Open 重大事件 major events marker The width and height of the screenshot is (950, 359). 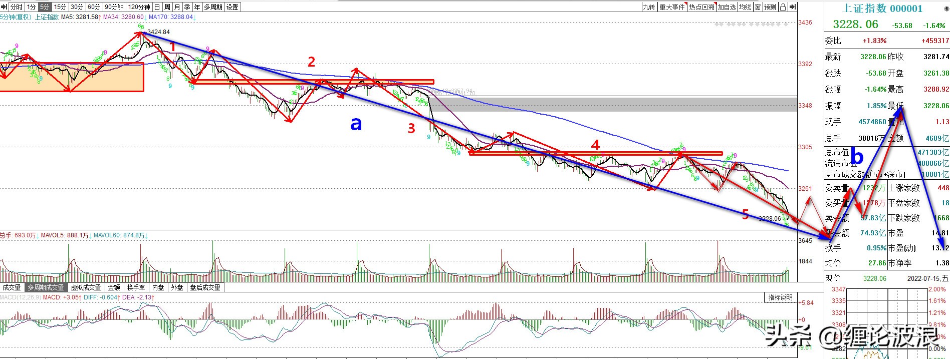(672, 7)
